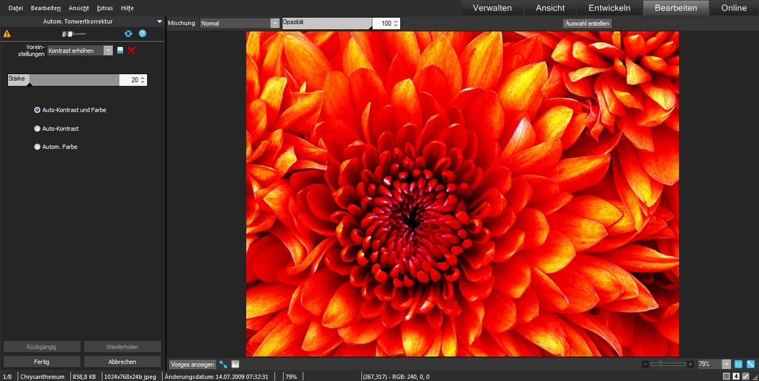759x381 pixels.
Task: Save preset with the blue disk icon
Action: tap(120, 51)
